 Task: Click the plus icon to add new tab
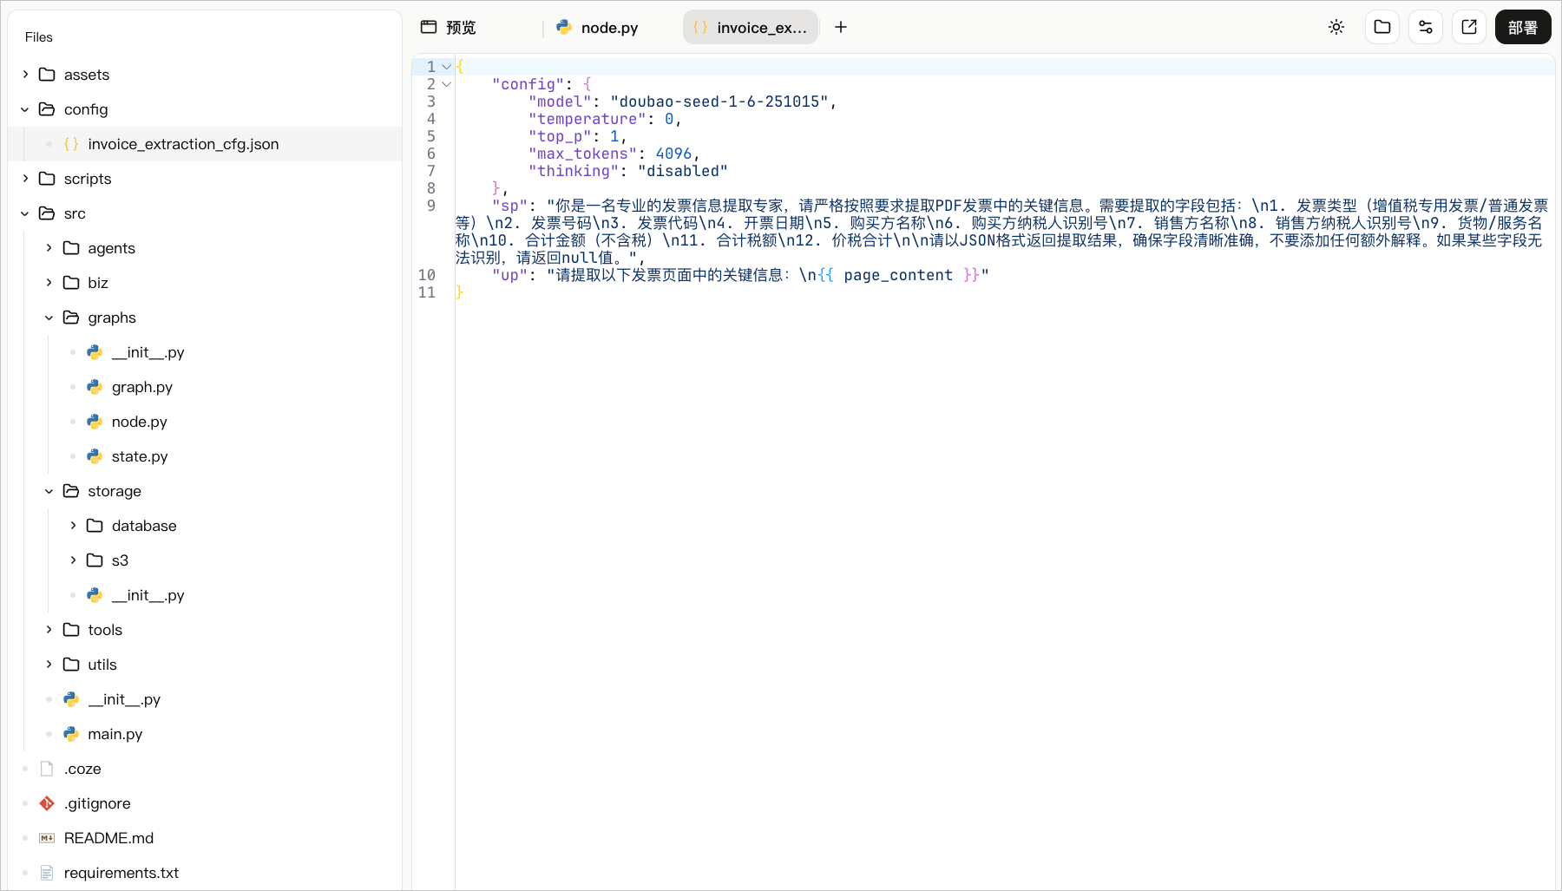tap(841, 27)
